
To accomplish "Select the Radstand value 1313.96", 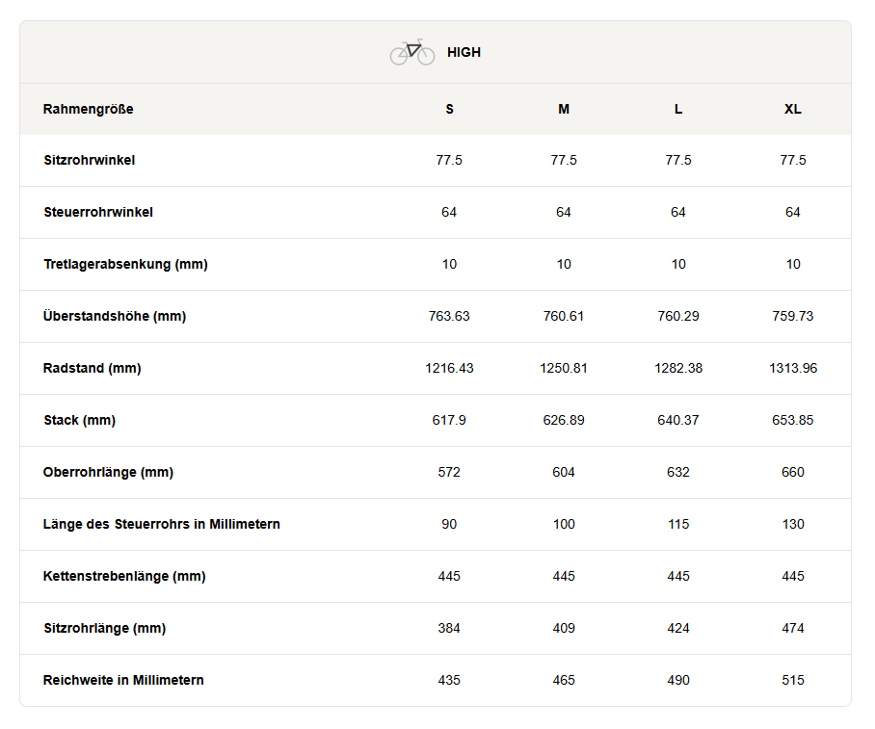I will [793, 368].
